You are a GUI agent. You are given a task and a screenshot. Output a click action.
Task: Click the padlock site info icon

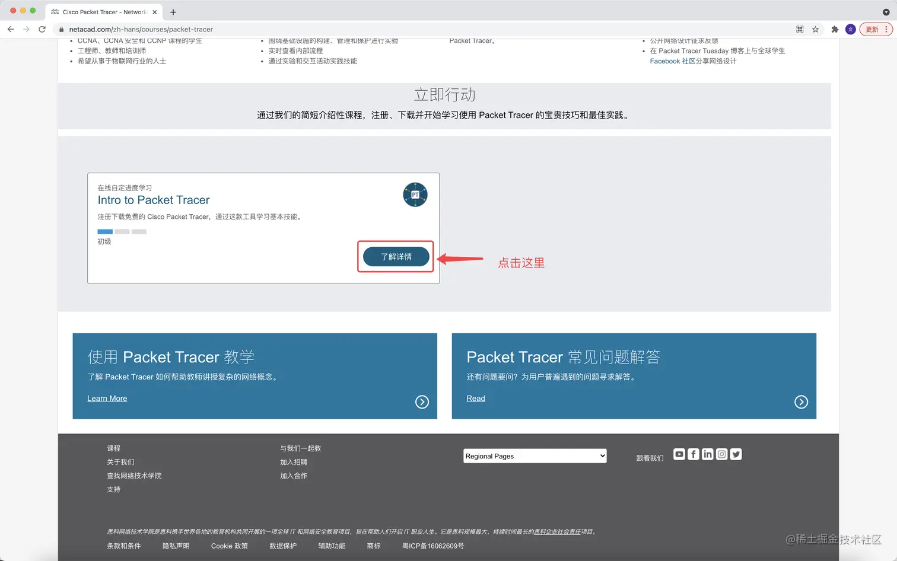[61, 29]
